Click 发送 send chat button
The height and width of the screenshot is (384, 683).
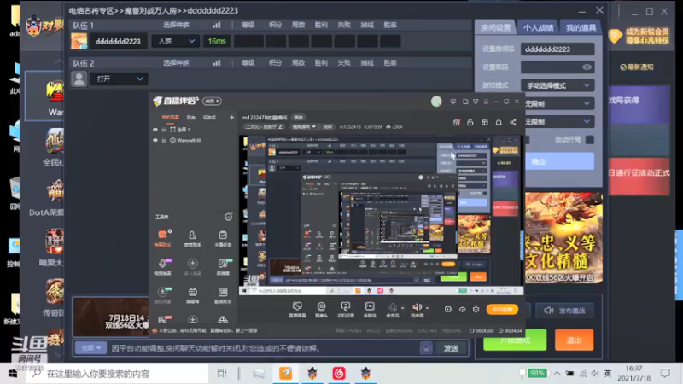tap(451, 348)
